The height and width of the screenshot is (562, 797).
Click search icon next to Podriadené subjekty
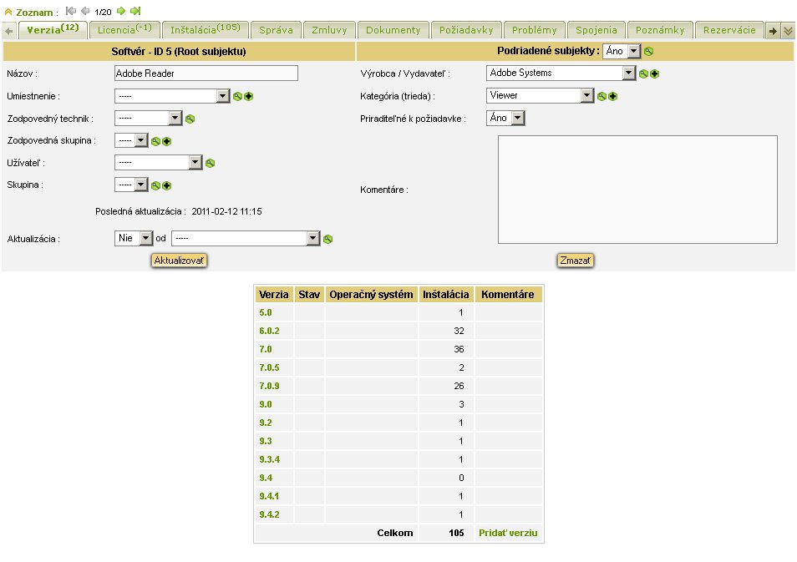(648, 51)
